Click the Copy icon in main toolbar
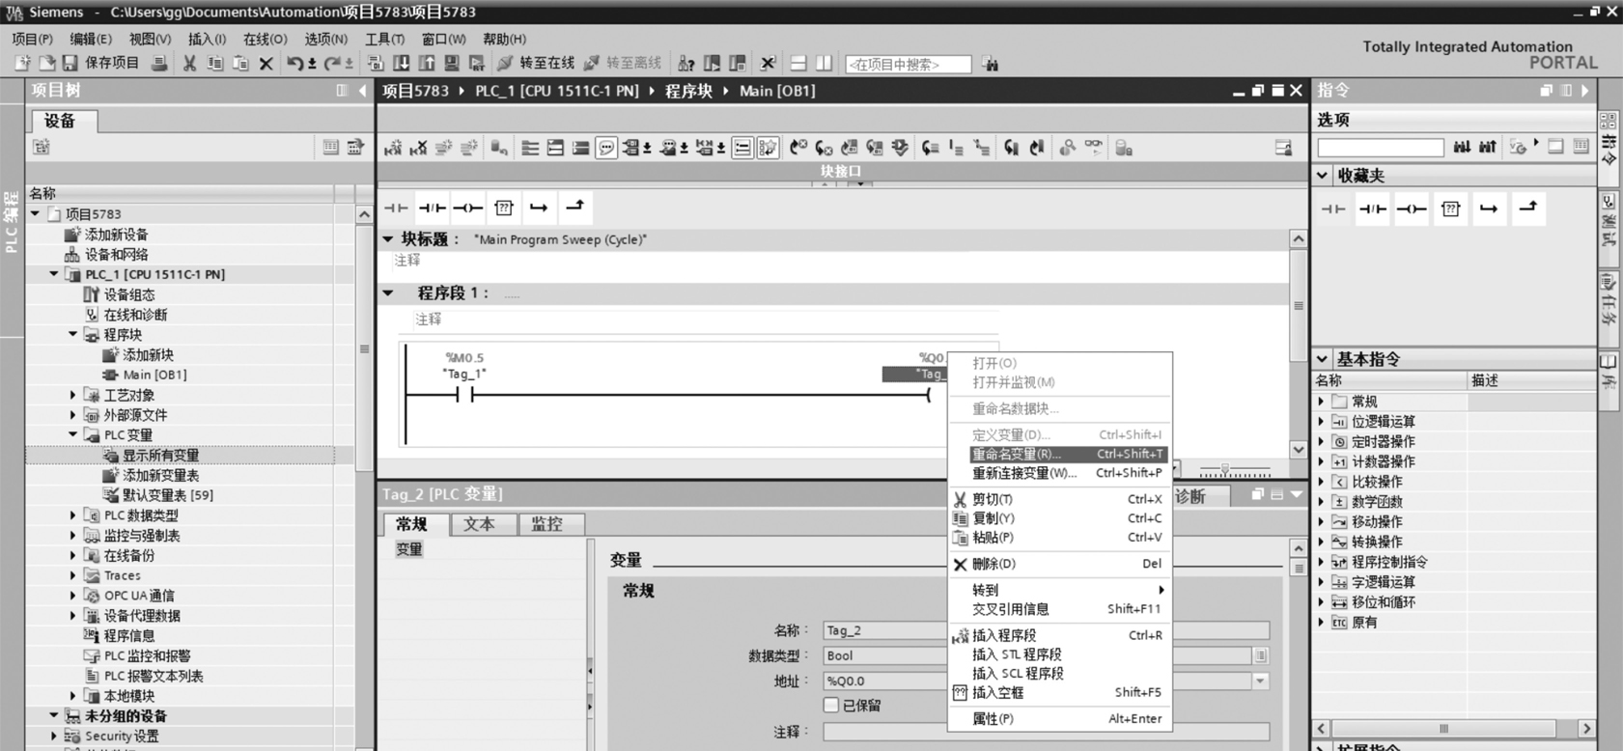This screenshot has height=751, width=1623. point(214,64)
